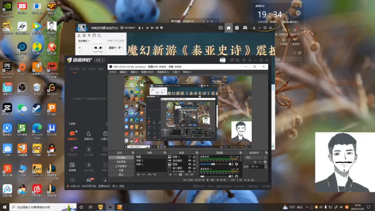Enable Studio Mode in OBS controls
The image size is (375, 211).
click(121, 166)
